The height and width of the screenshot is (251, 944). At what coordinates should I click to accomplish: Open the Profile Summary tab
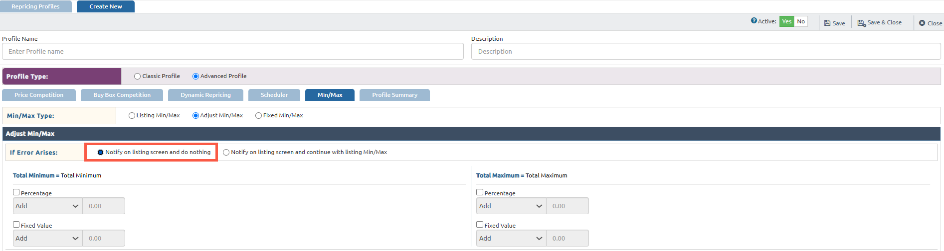(x=394, y=95)
